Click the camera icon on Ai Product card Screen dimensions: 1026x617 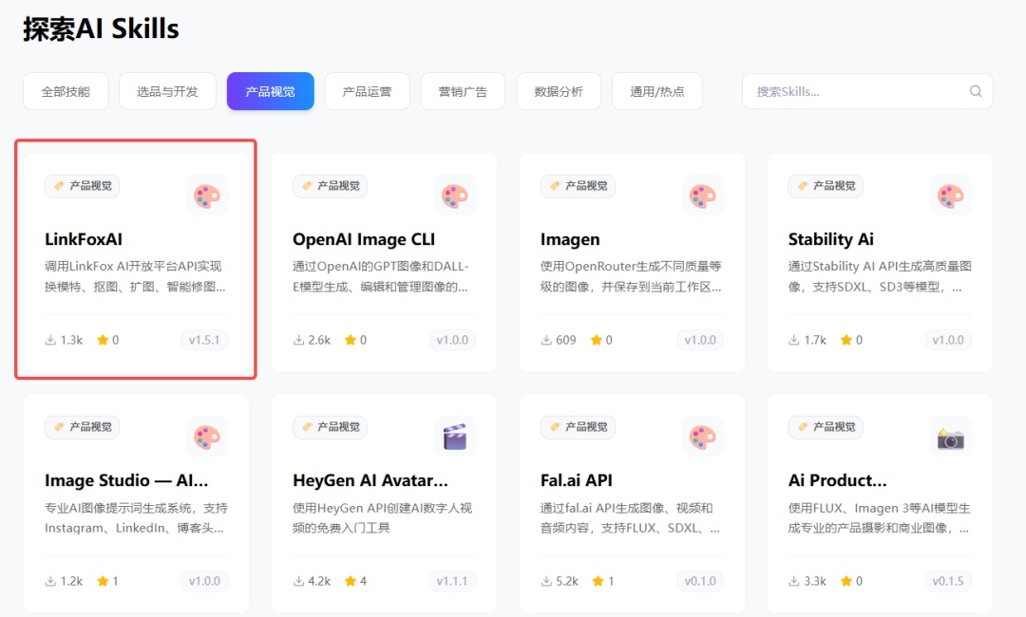point(951,438)
